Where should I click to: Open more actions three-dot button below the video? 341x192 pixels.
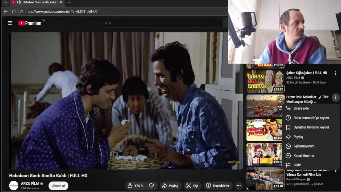239,186
